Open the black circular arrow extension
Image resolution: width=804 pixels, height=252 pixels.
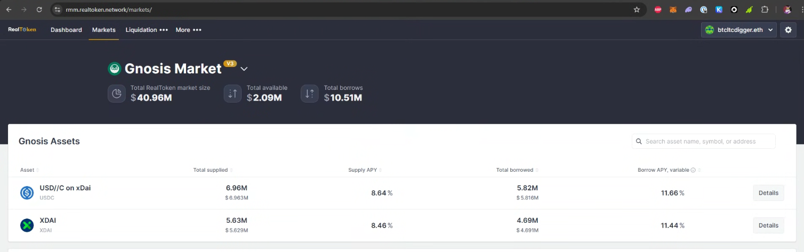point(734,10)
